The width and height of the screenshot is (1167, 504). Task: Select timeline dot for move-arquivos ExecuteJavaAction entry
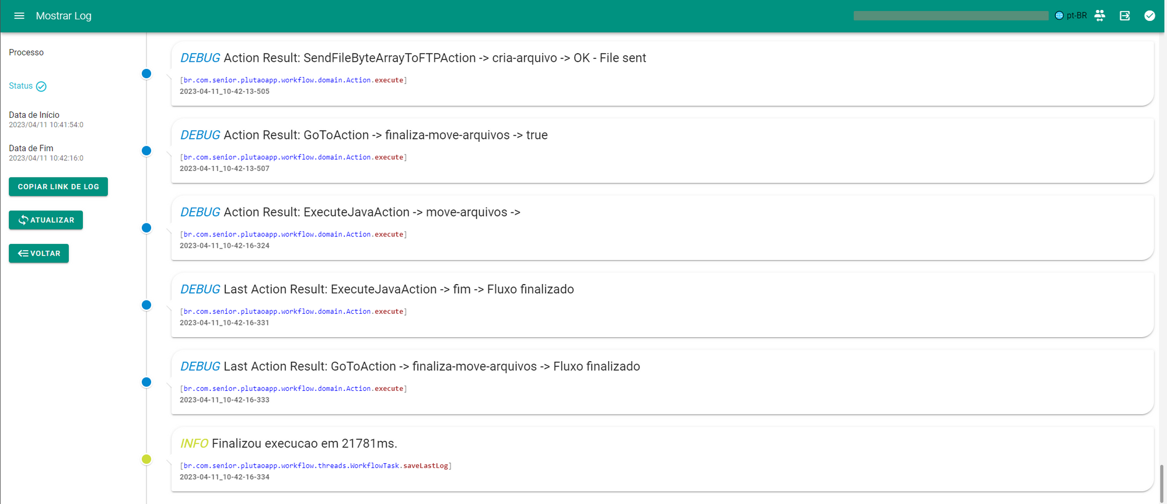tap(146, 228)
